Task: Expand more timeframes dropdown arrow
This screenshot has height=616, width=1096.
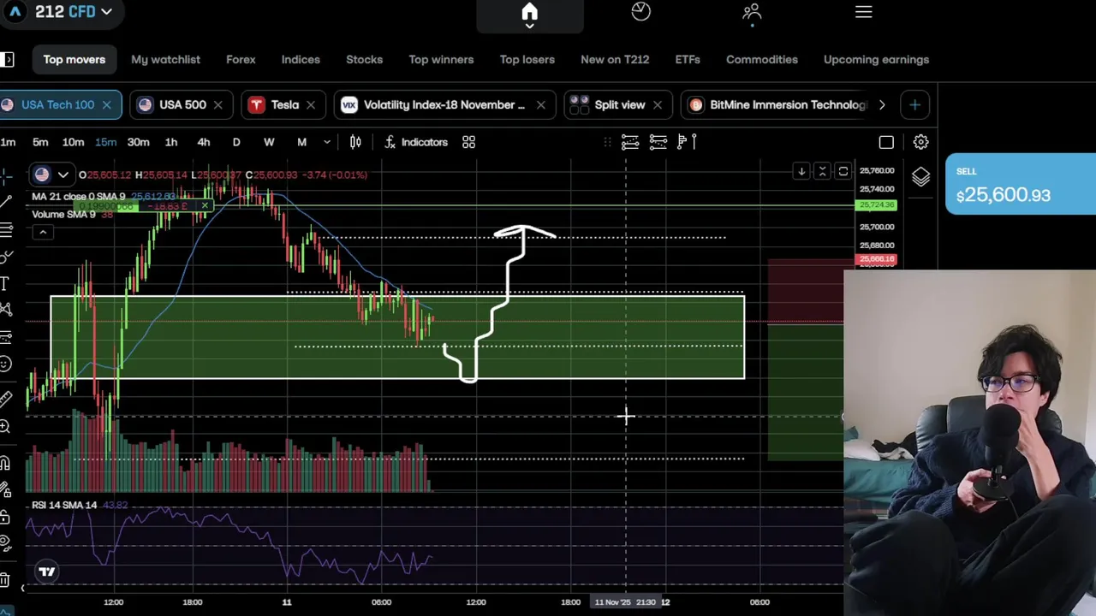Action: (326, 142)
